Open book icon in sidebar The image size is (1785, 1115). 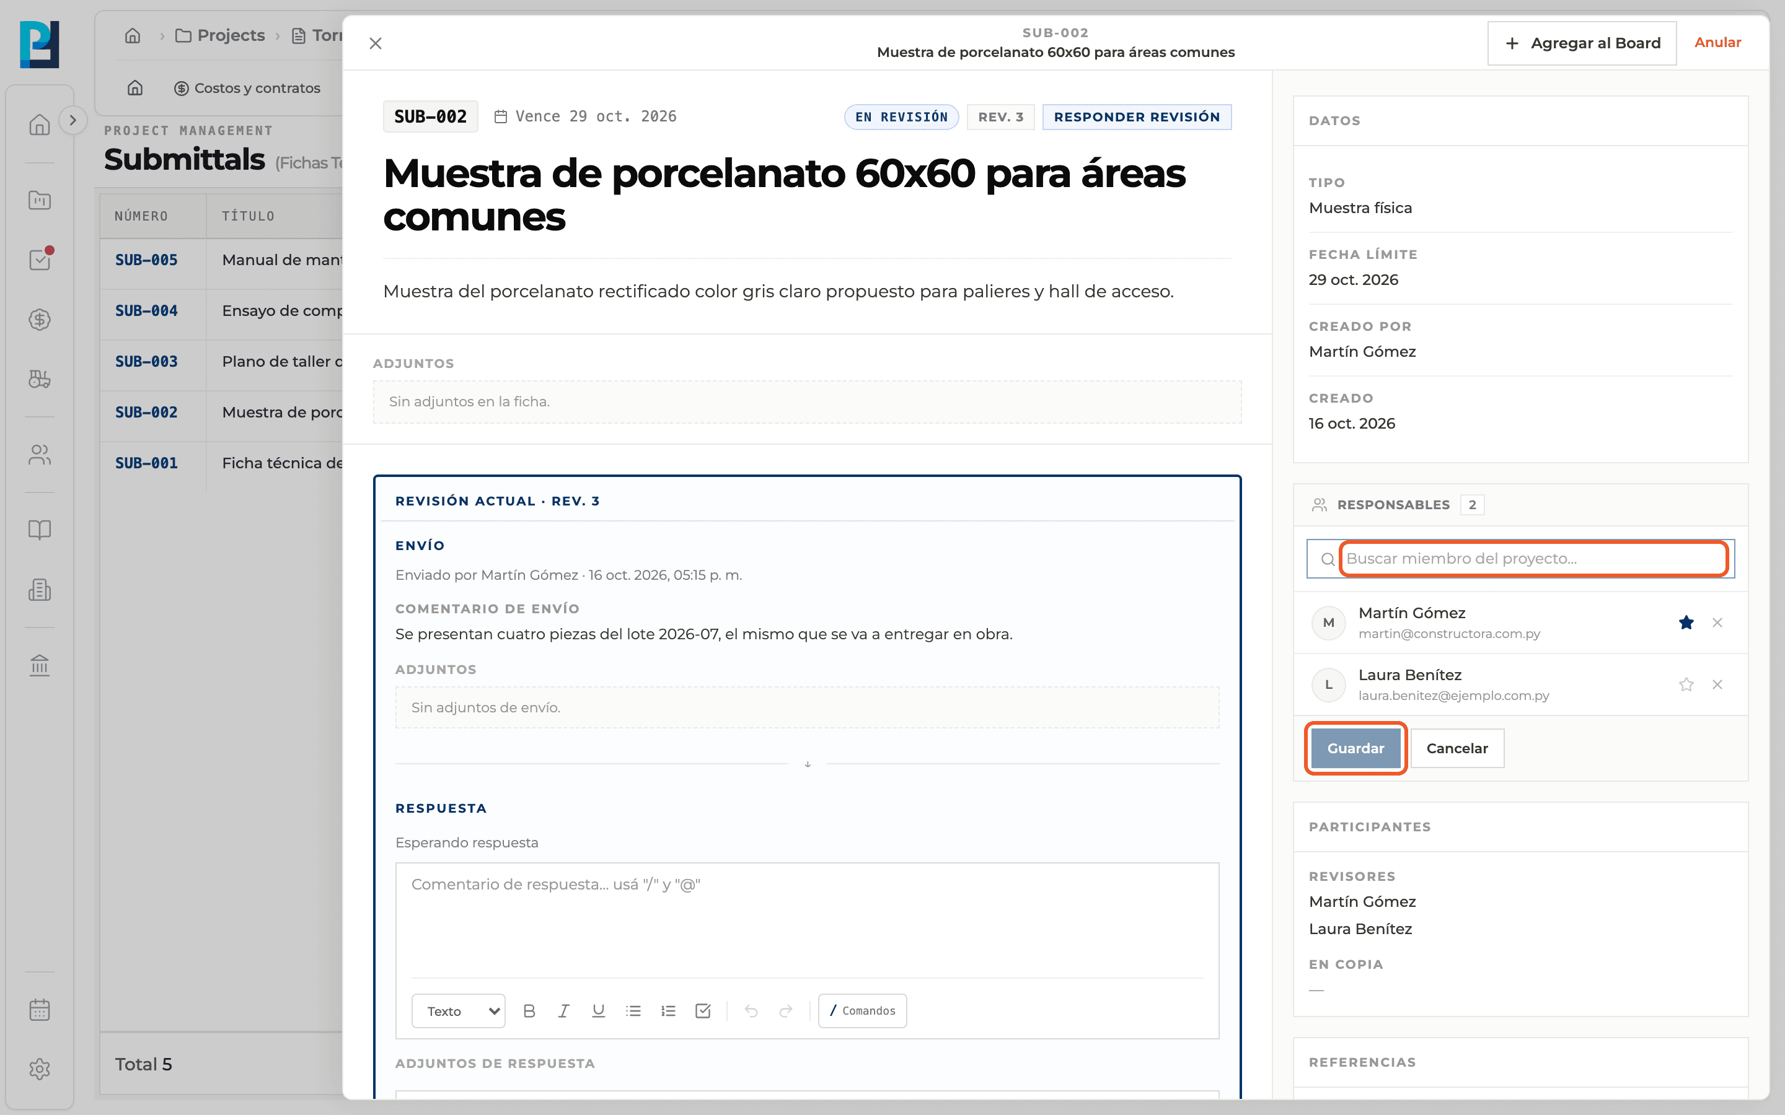40,530
